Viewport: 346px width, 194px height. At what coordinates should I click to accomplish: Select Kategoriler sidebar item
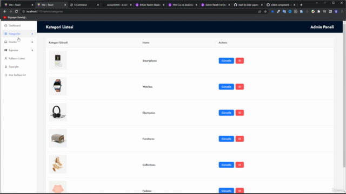pyautogui.click(x=18, y=34)
